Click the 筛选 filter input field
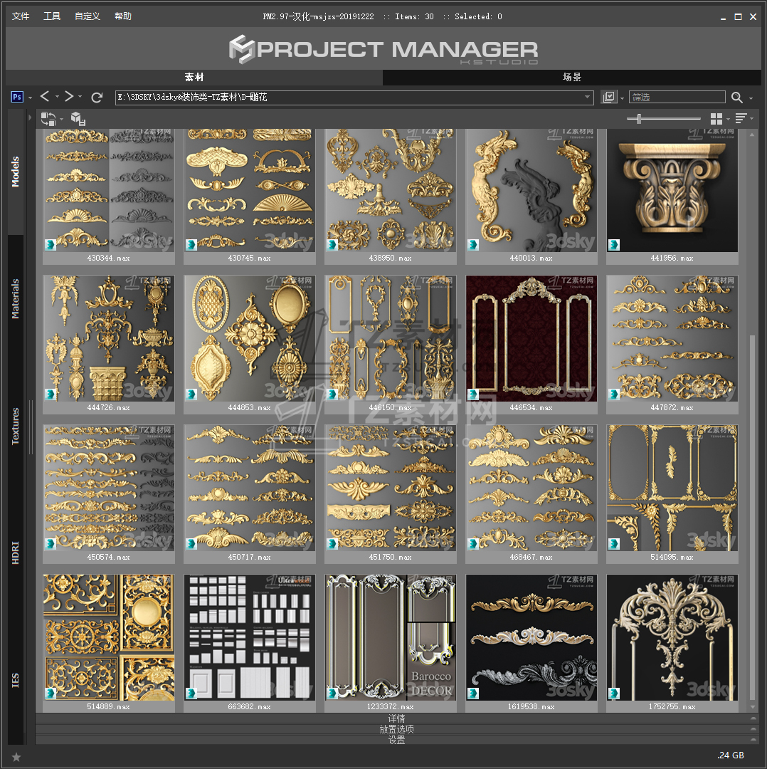767x769 pixels. pos(676,98)
